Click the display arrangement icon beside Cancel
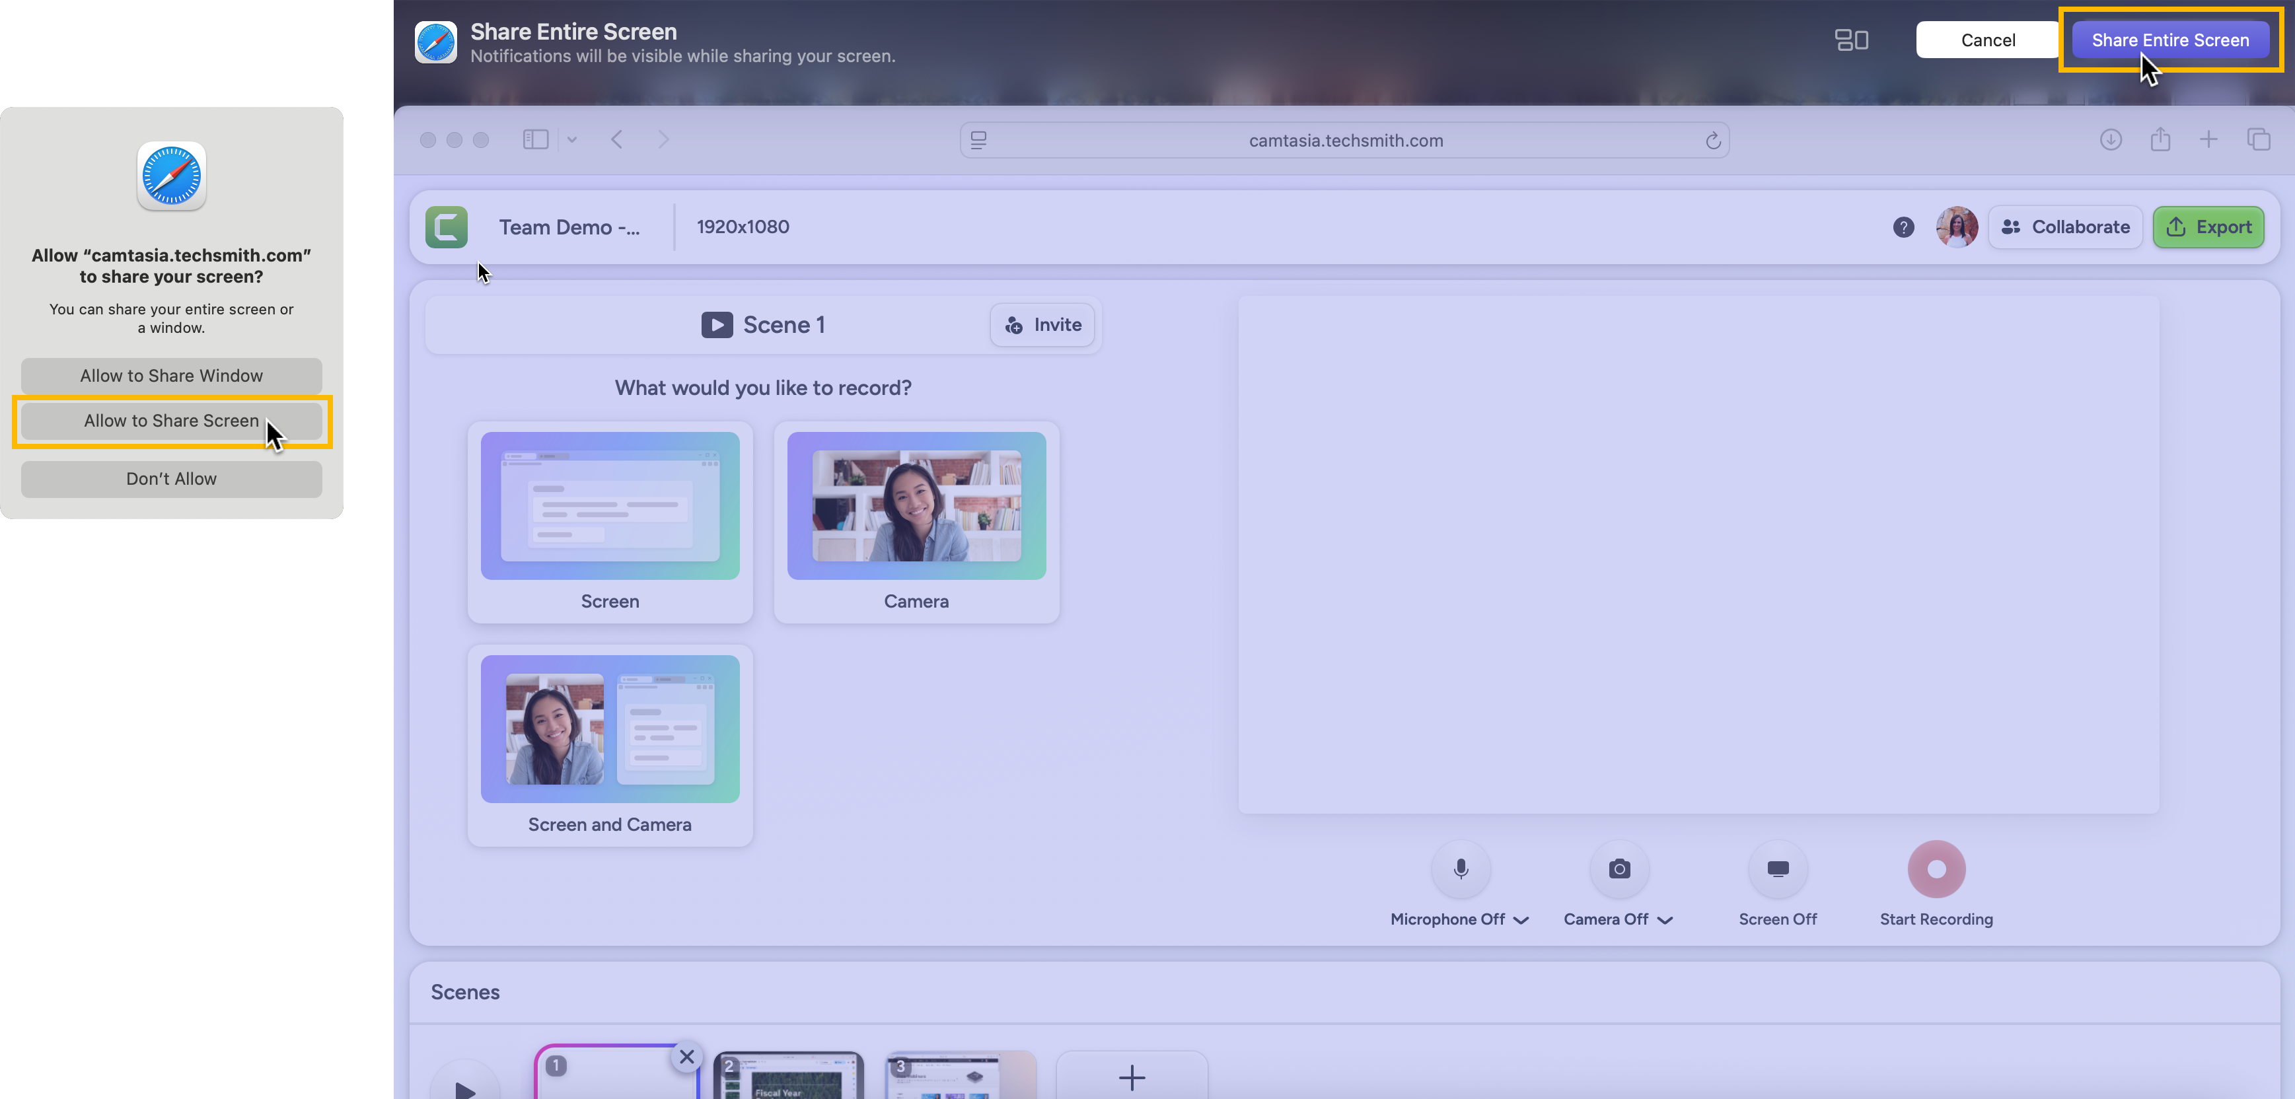This screenshot has width=2295, height=1099. (x=1851, y=40)
